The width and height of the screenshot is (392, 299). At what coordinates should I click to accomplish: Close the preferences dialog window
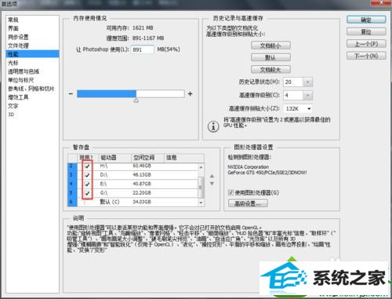tap(381, 2)
